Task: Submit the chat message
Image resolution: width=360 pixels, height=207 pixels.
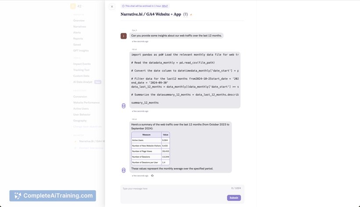Action: (234, 198)
